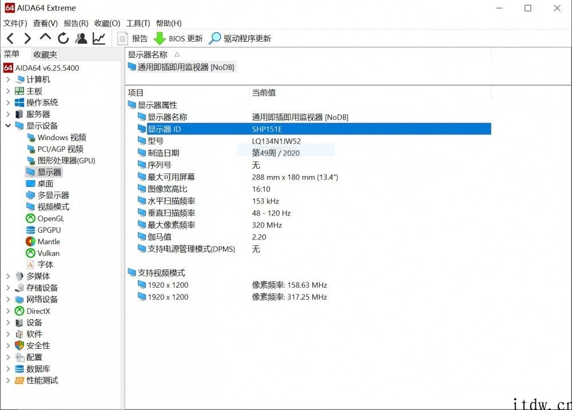Open the 文件(F) menu

[15, 23]
